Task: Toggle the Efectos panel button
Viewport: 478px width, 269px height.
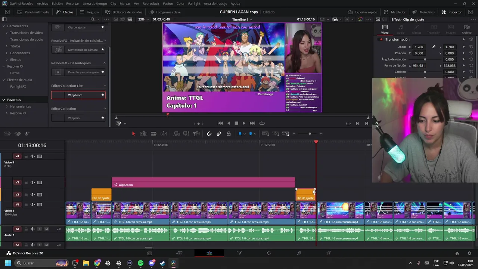Action: pyautogui.click(x=65, y=12)
